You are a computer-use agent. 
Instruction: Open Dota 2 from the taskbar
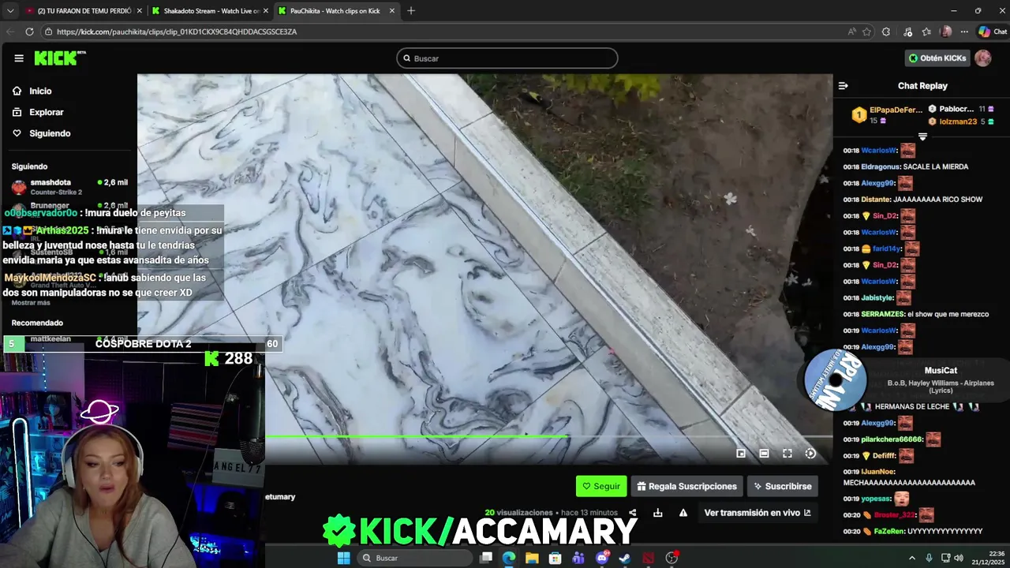pyautogui.click(x=649, y=558)
